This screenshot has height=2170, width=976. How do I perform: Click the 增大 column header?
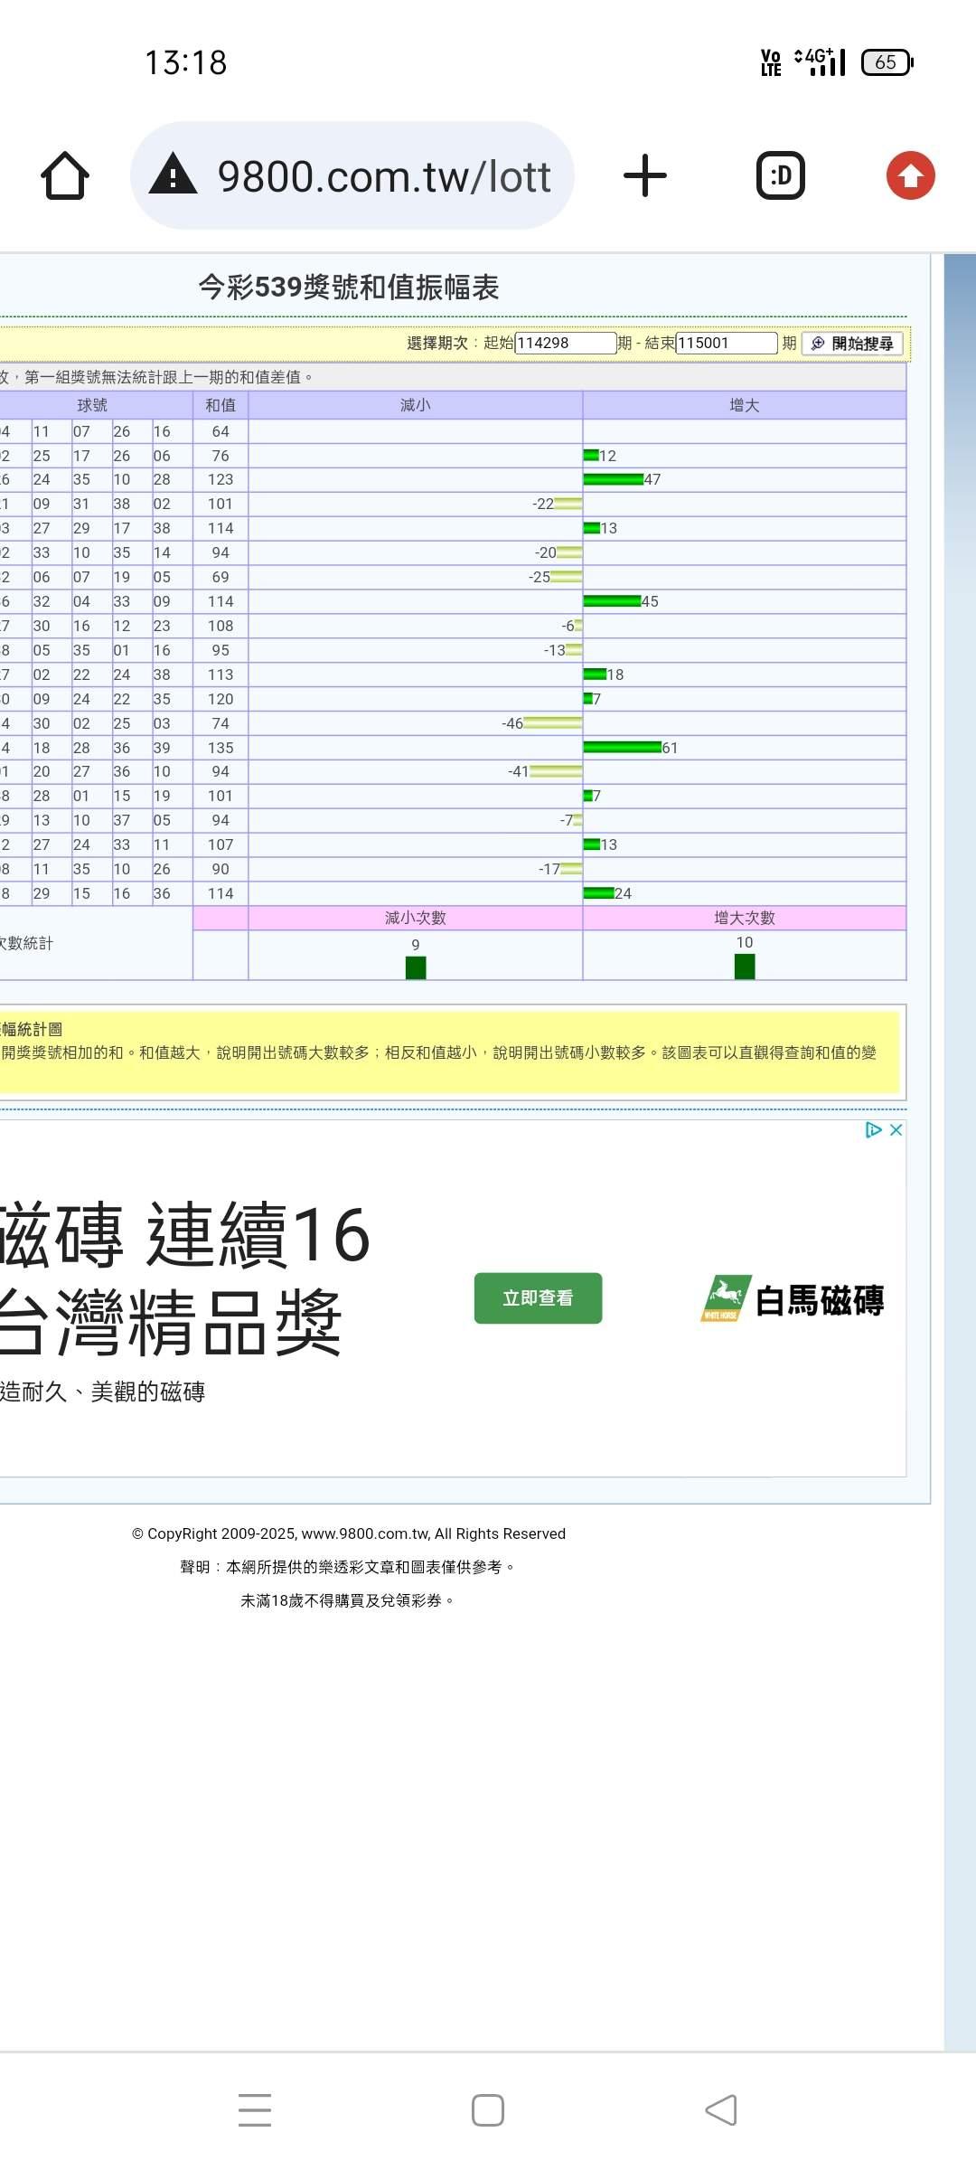(x=744, y=405)
